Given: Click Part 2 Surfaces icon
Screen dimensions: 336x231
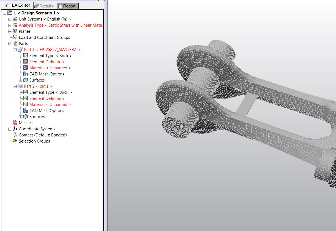Looking at the screenshot, I should tap(26, 116).
